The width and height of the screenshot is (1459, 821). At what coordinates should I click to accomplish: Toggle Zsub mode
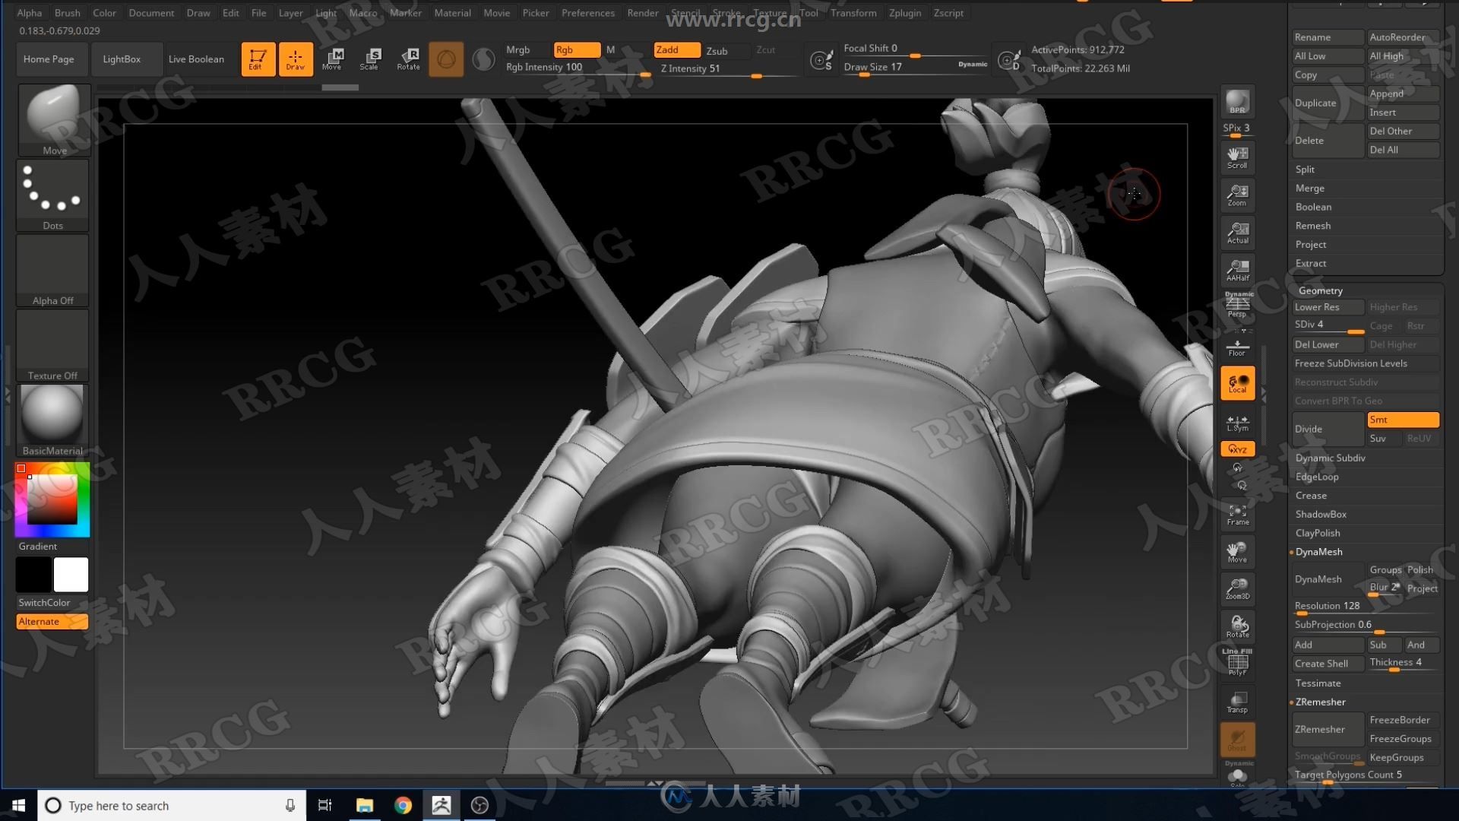click(726, 50)
